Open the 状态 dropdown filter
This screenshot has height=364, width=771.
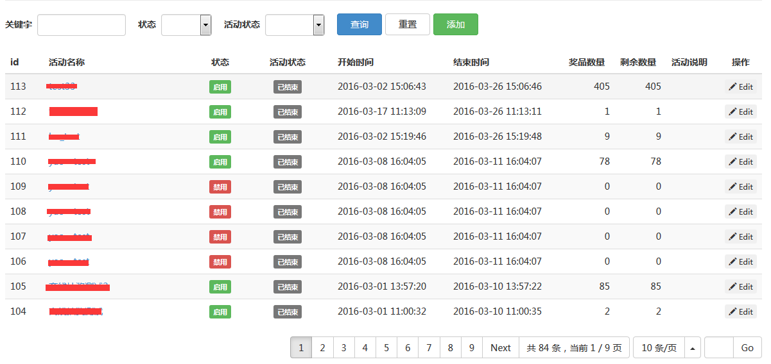186,25
